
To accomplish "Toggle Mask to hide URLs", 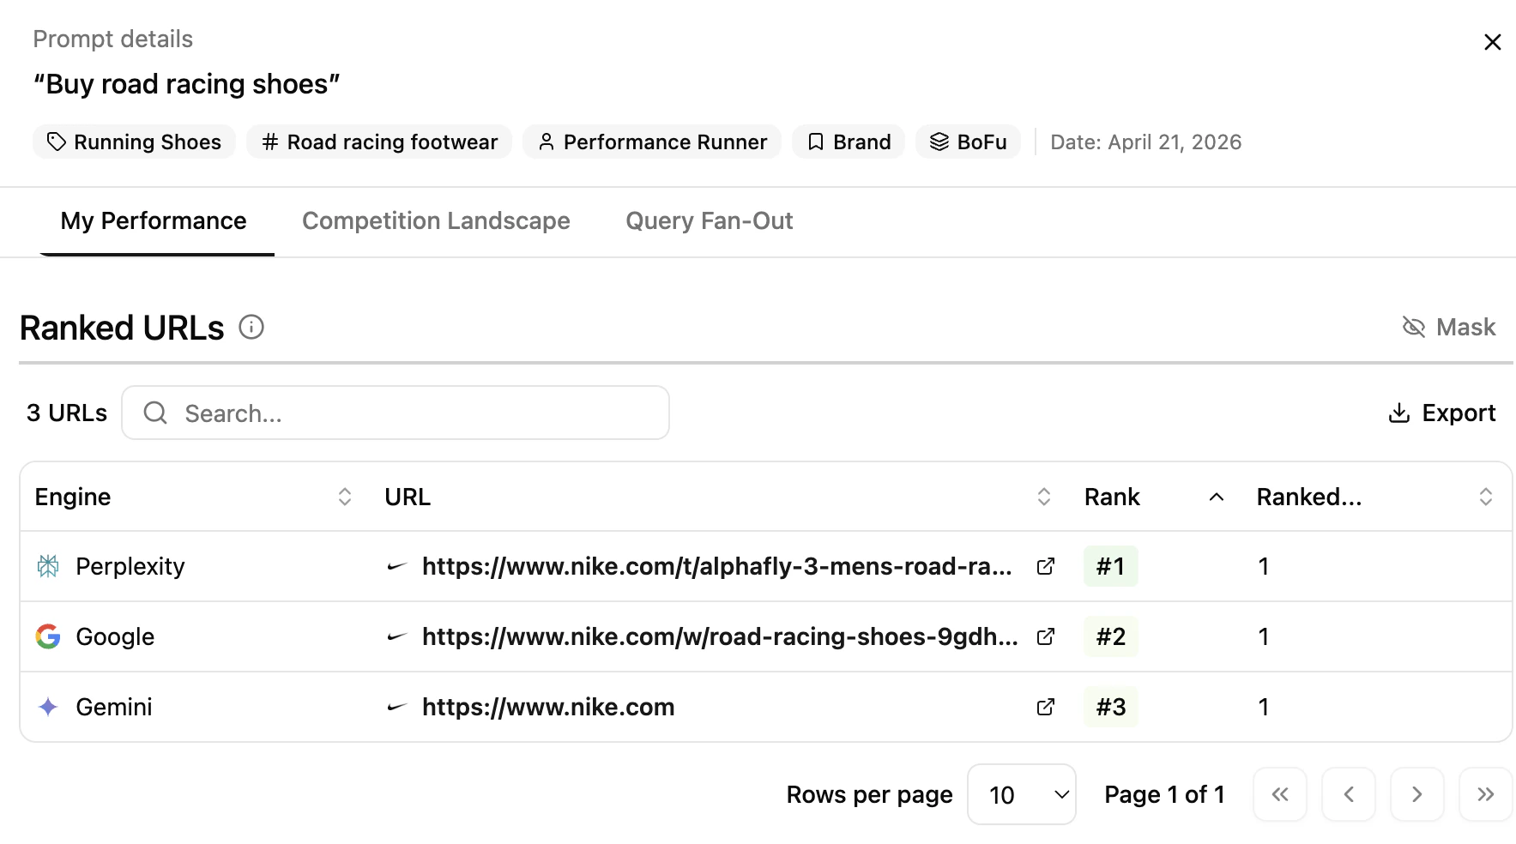I will (1449, 327).
